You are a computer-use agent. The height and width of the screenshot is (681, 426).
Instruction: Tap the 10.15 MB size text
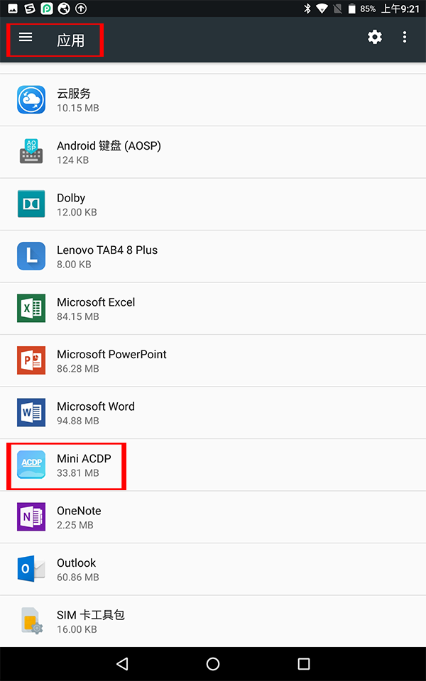78,108
